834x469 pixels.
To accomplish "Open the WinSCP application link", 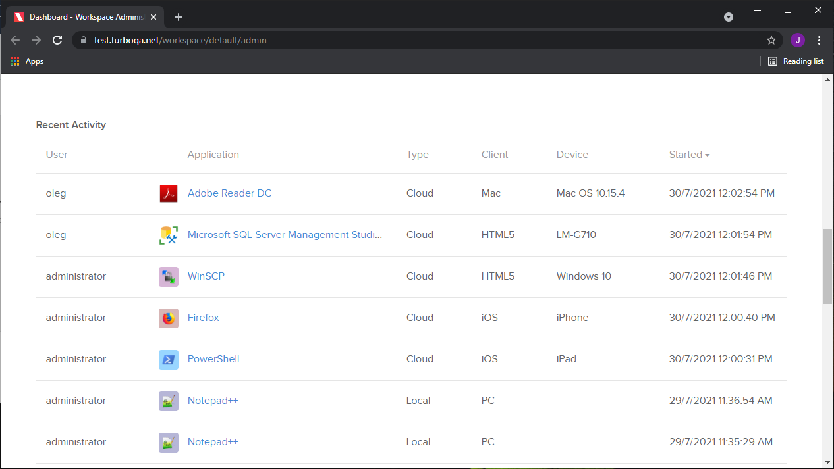I will 206,276.
